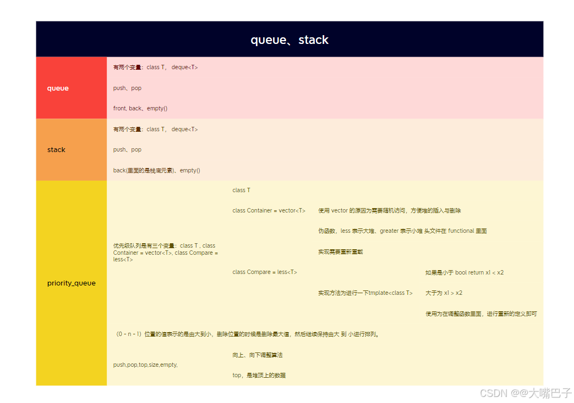This screenshot has width=574, height=403.
Task: Click "如果是小于 bool return x1 < x2" text
Action: pyautogui.click(x=464, y=272)
